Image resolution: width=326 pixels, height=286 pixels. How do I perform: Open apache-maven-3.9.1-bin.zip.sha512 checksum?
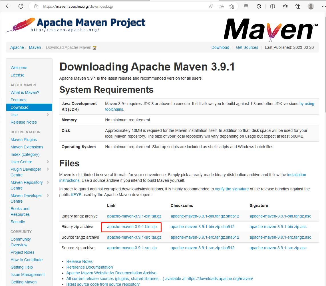click(x=202, y=227)
